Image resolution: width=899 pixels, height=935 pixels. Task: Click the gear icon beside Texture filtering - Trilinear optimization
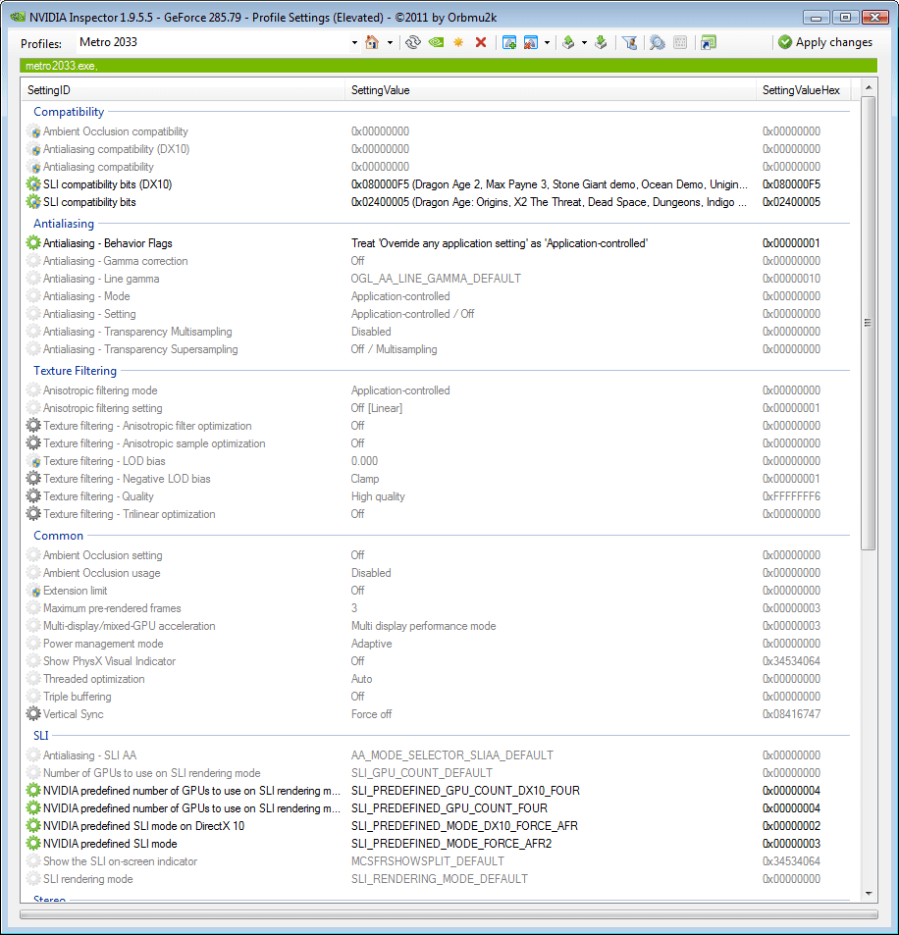pyautogui.click(x=34, y=514)
